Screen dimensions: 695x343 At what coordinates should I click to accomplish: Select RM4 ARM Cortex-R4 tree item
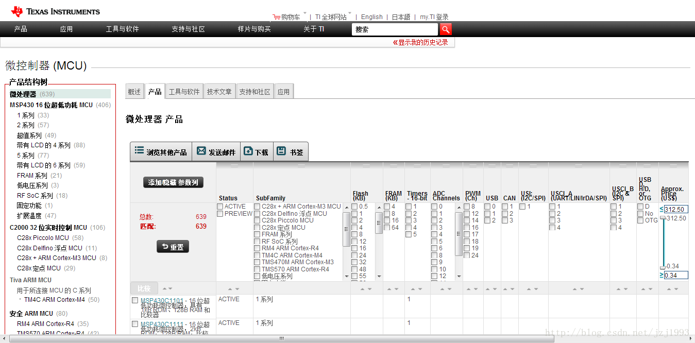tap(45, 324)
